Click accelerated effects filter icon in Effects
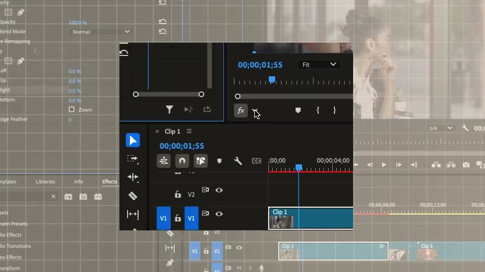Image resolution: width=485 pixels, height=272 pixels. [x=68, y=196]
